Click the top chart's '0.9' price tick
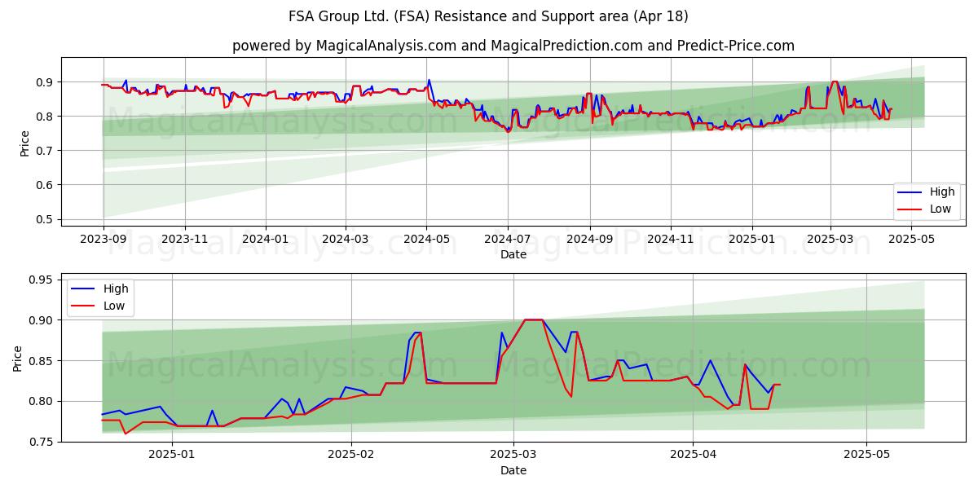The height and width of the screenshot is (489, 978). point(45,82)
